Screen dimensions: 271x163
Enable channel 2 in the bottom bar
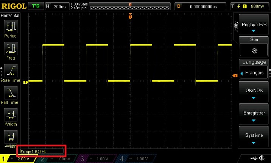57,158
